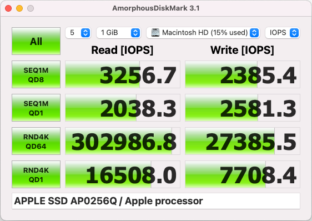This screenshot has height=221, width=312.
Task: Click the SEQ1M QD1 read result 2038.3
Action: (123, 108)
